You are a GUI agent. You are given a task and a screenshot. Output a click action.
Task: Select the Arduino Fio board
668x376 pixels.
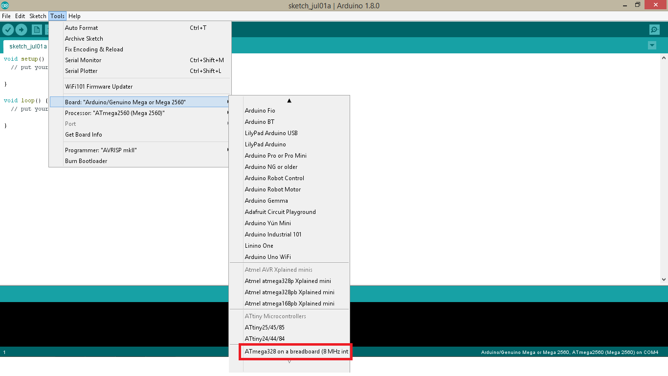point(260,110)
